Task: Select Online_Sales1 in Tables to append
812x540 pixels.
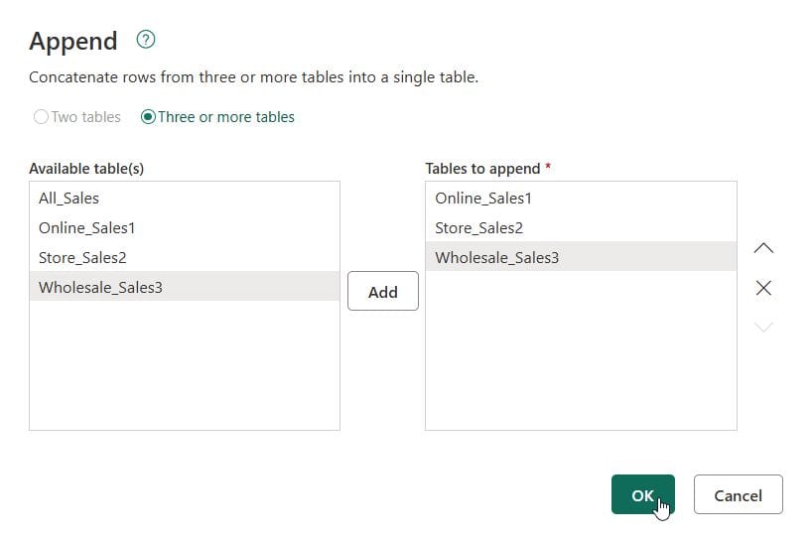Action: pos(581,198)
